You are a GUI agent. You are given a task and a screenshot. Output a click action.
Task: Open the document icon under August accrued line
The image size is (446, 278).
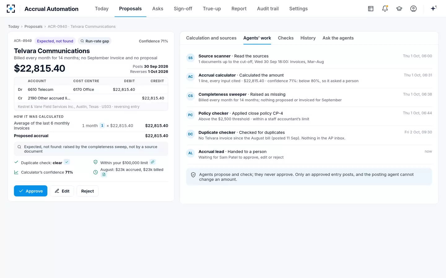click(104, 175)
